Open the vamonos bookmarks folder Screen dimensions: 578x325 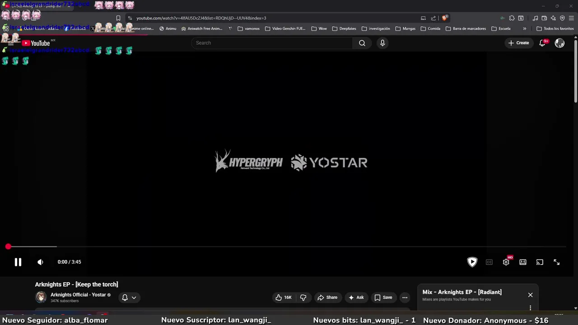click(248, 28)
